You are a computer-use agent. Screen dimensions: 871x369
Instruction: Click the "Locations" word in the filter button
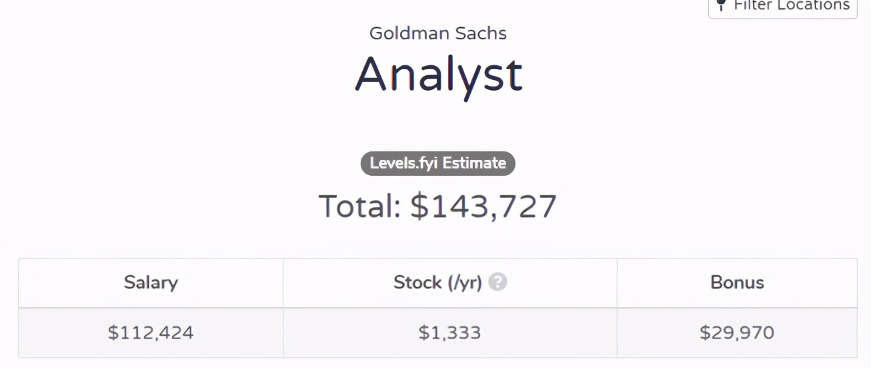[x=812, y=5]
